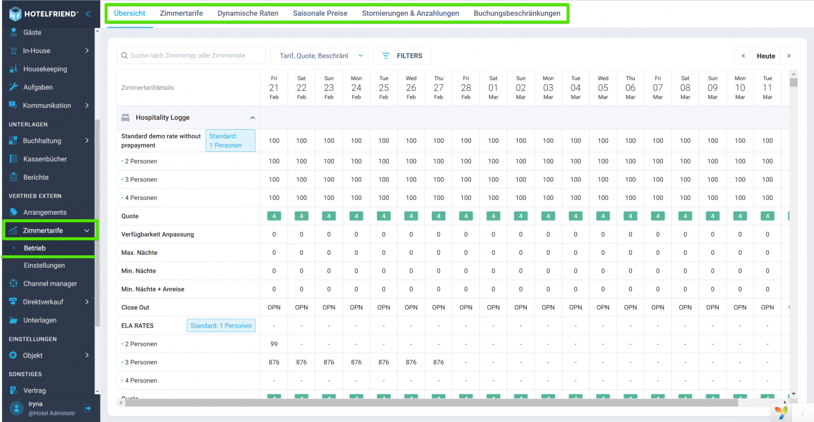Click Fri 28 Feb date column header
The image size is (814, 422).
pos(466,88)
